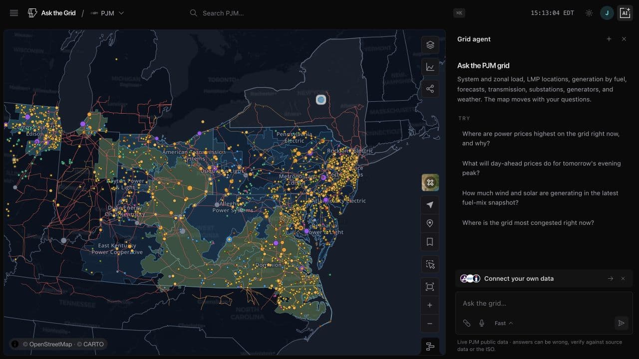This screenshot has width=639, height=359.
Task: Open the chart view button on map
Action: click(430, 67)
